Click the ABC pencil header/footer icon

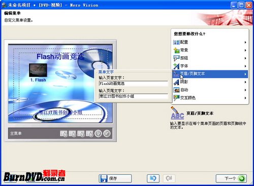[x=177, y=113]
